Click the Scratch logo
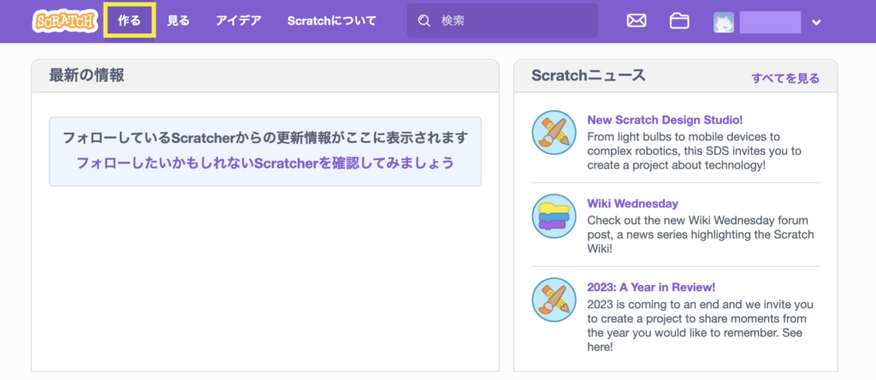This screenshot has width=876, height=380. (65, 21)
